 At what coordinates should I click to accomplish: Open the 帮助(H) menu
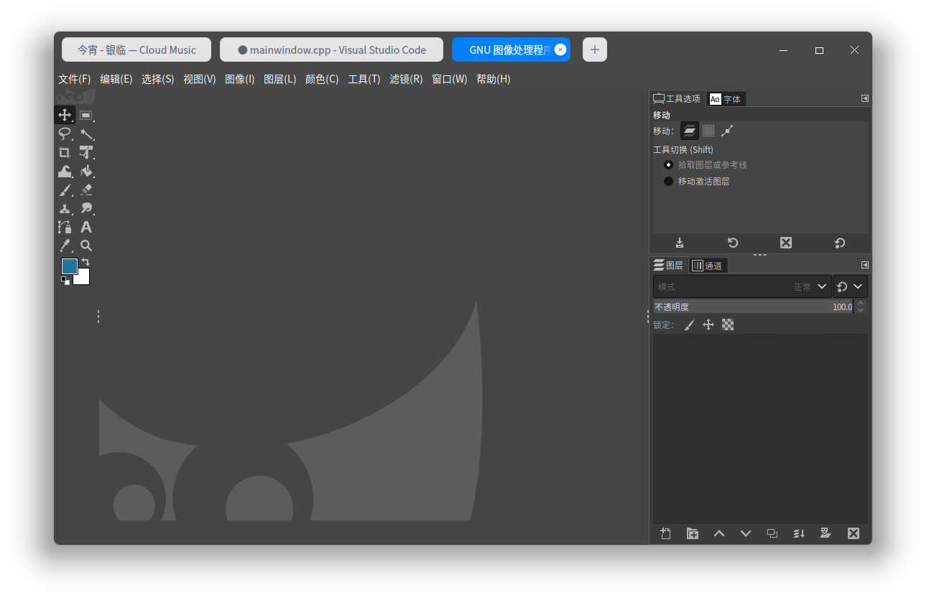(494, 79)
